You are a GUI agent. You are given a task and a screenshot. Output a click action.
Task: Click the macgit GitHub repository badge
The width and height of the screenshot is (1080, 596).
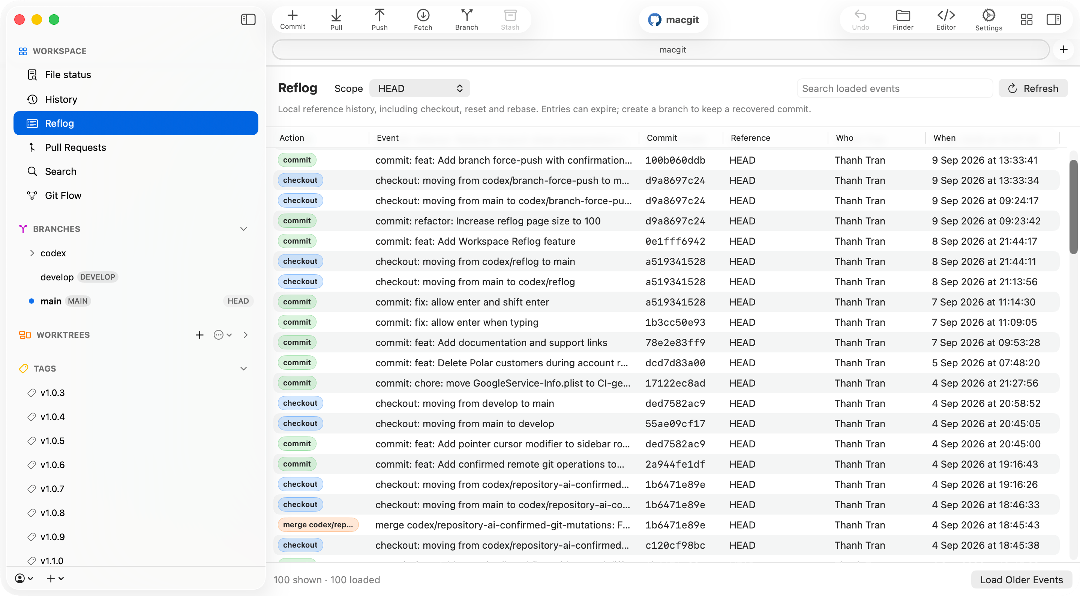coord(673,20)
